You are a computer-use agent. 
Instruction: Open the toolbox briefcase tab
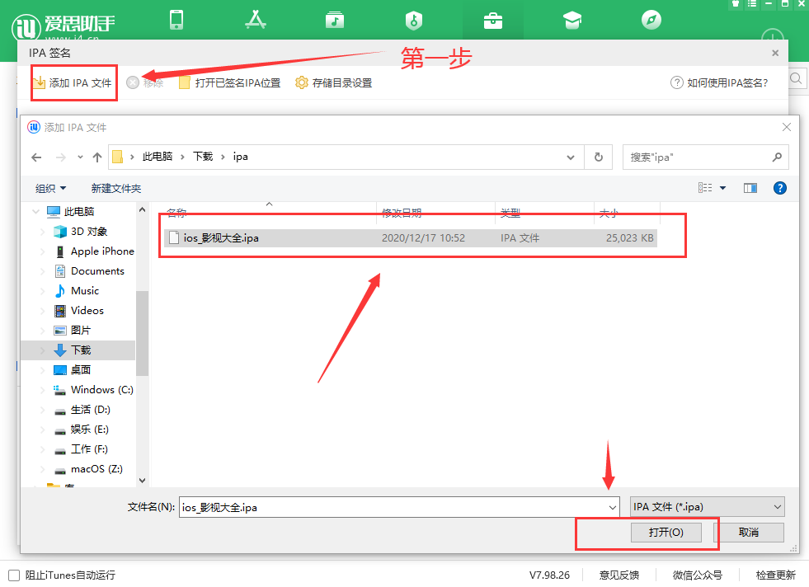[492, 21]
